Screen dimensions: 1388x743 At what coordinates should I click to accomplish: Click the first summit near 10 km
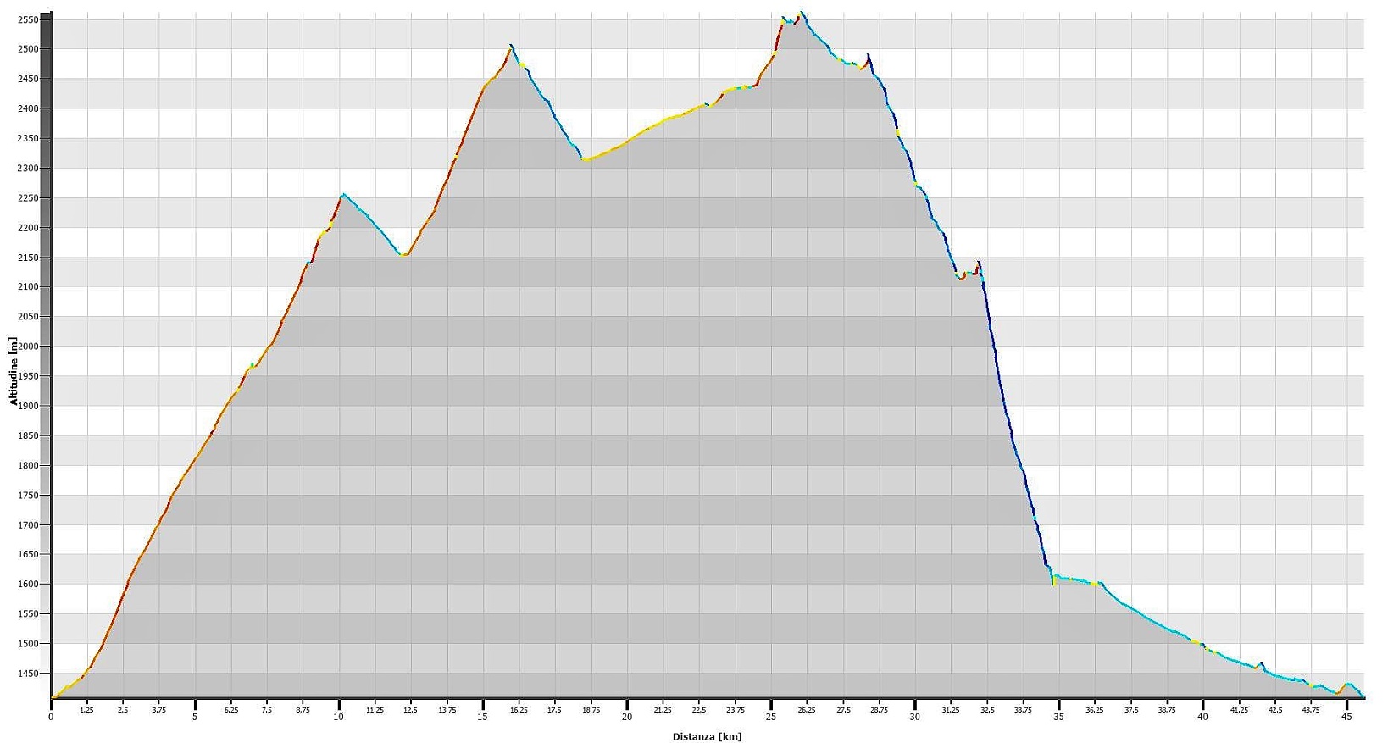click(342, 195)
